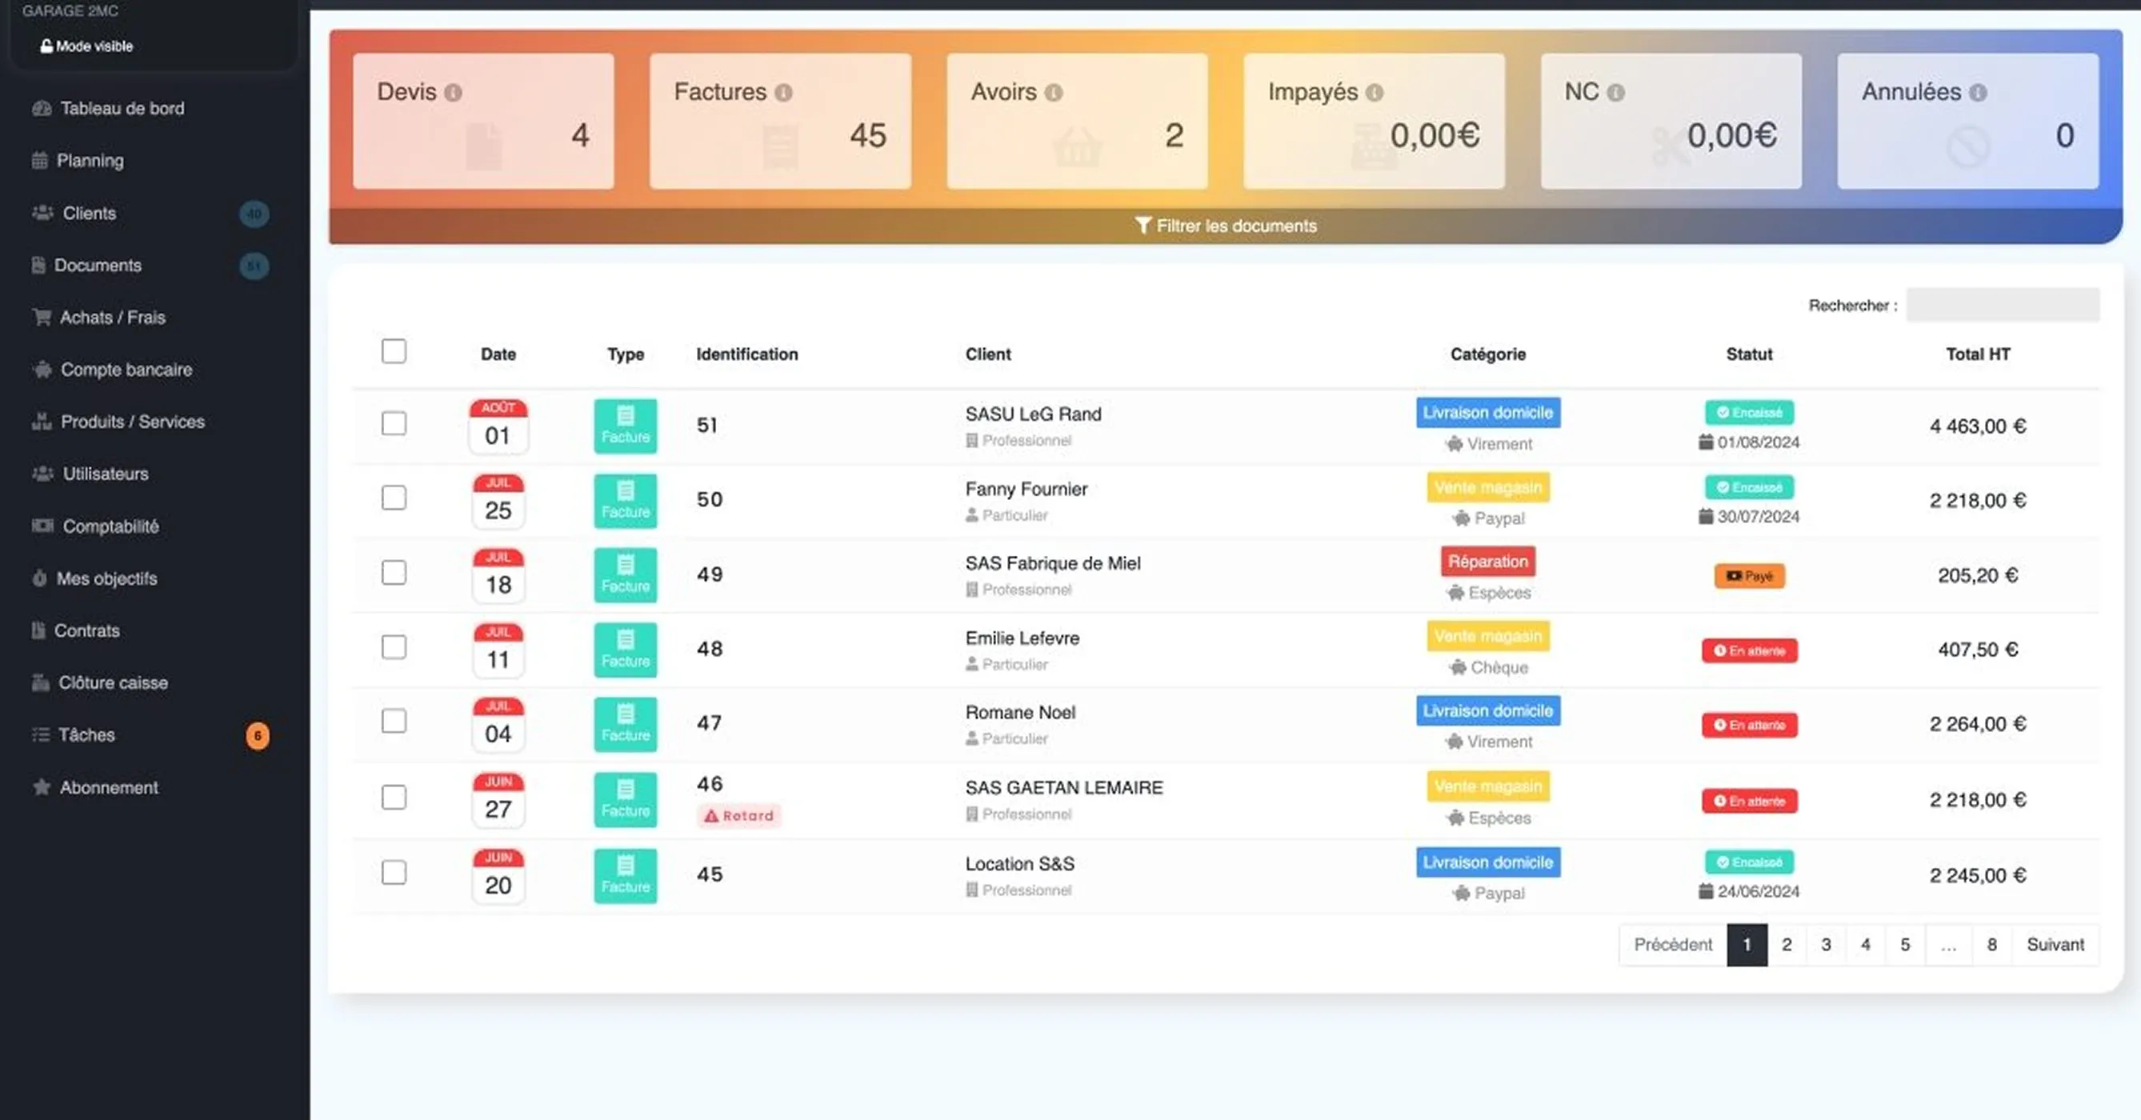
Task: Open the Tâches menu item
Action: click(x=86, y=734)
